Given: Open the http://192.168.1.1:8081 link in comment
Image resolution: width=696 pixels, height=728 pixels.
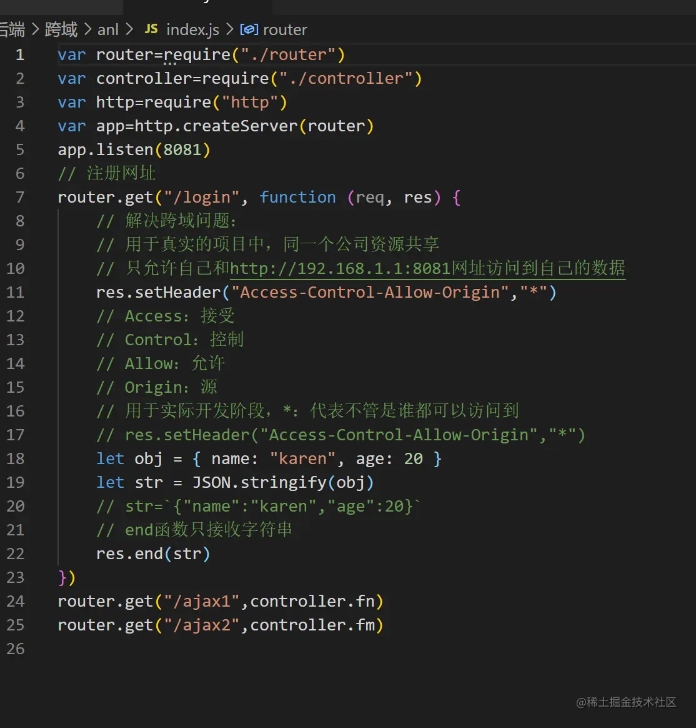Looking at the screenshot, I should [341, 268].
